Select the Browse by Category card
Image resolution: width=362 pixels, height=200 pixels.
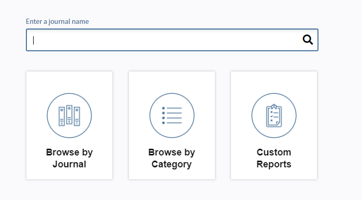click(x=172, y=125)
